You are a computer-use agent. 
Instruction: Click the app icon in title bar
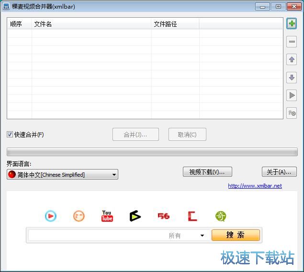[x=6, y=6]
